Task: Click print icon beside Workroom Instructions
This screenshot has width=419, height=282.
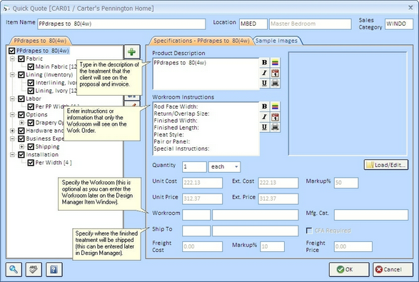Action: [x=275, y=127]
